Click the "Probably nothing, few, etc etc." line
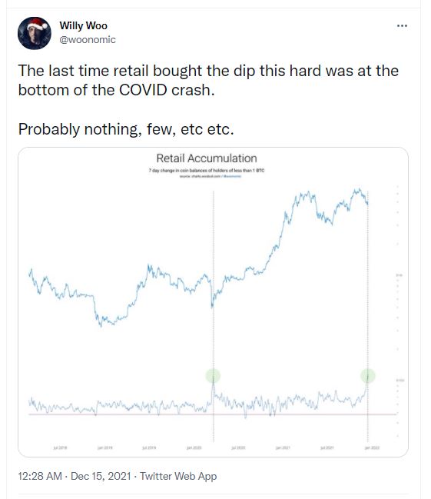This screenshot has height=499, width=431. (126, 129)
